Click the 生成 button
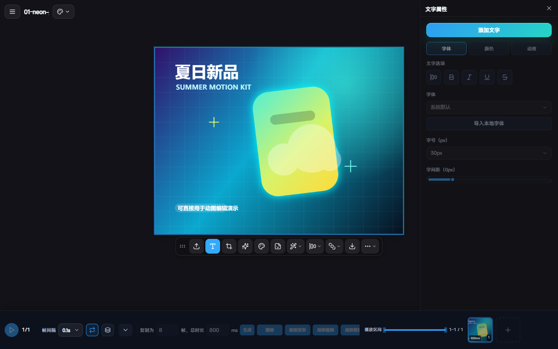Viewport: 558px width, 349px height. point(247,330)
